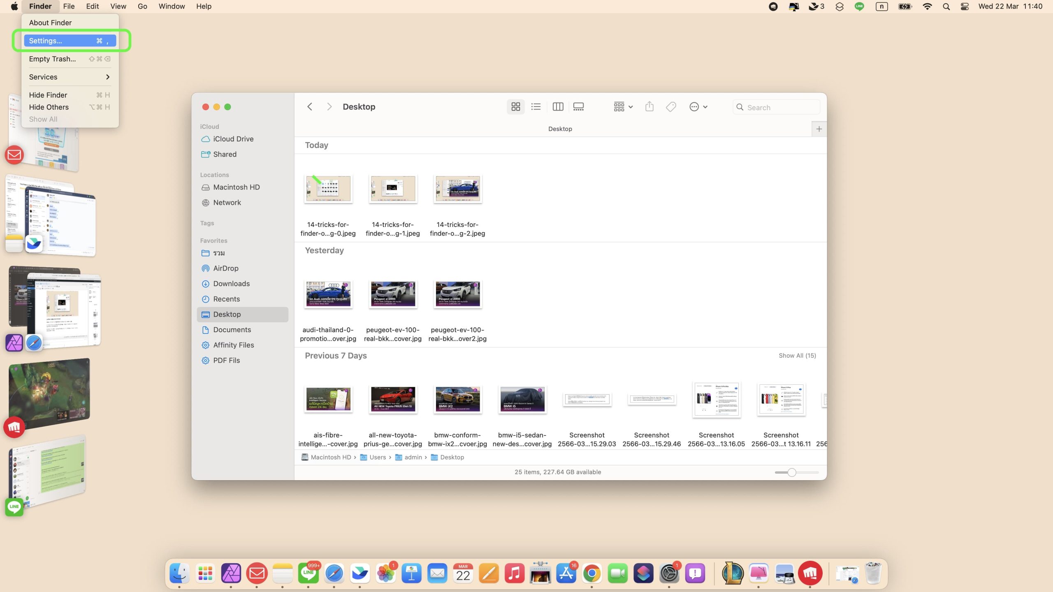Screen dimensions: 1053x592
Task: Open Downloads in the sidebar
Action: (x=231, y=284)
